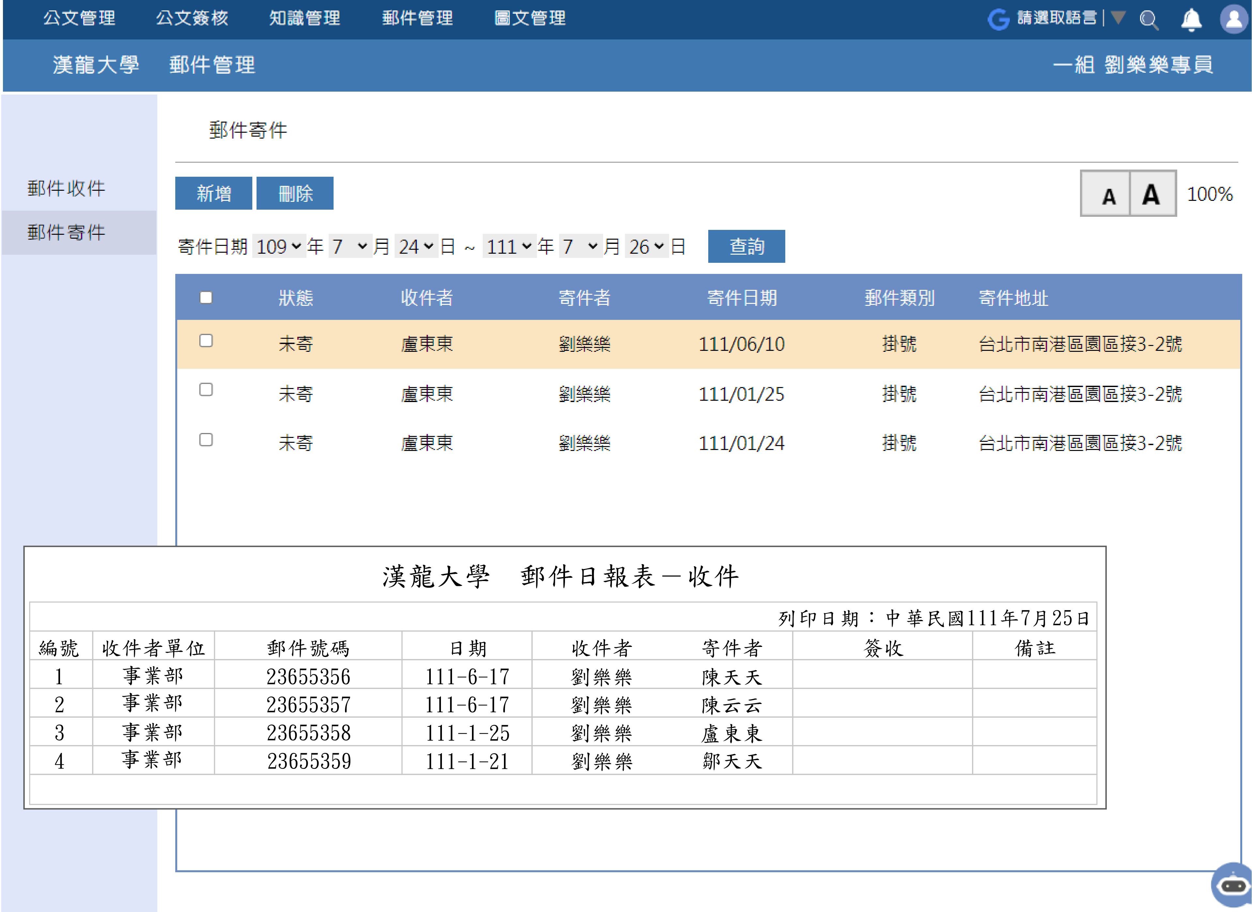Viewport: 1252px width, 912px height.
Task: Click mail number 23655356 in the report
Action: click(x=308, y=677)
